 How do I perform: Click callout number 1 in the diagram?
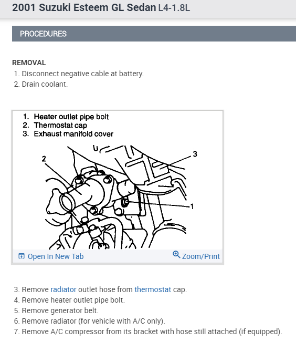point(192,206)
